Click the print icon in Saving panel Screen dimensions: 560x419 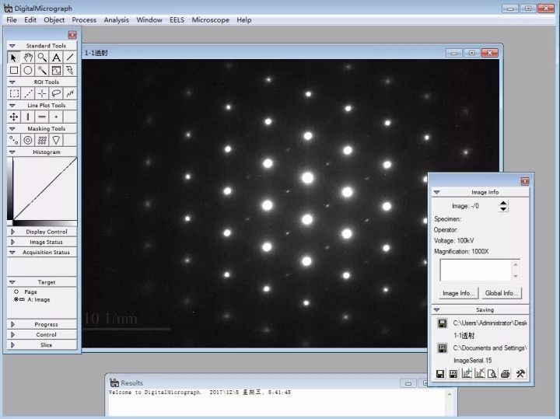click(506, 374)
